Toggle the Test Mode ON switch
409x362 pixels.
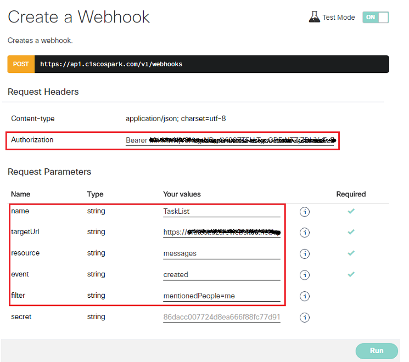pyautogui.click(x=376, y=17)
